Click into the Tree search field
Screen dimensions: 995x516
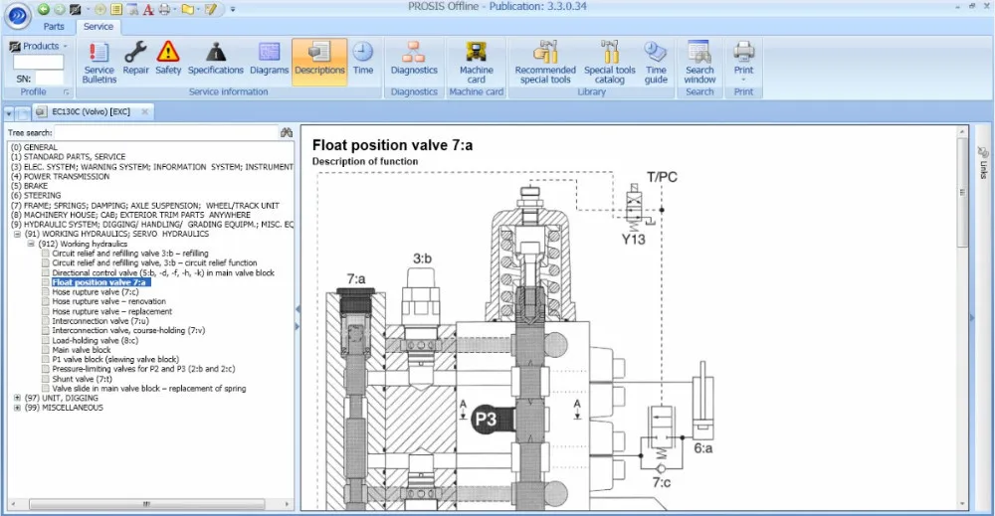click(x=166, y=132)
